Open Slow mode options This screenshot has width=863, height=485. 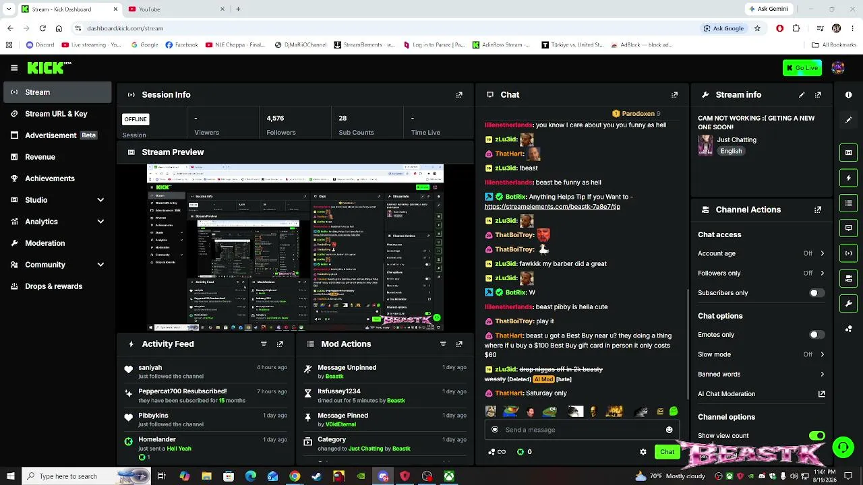coord(761,354)
